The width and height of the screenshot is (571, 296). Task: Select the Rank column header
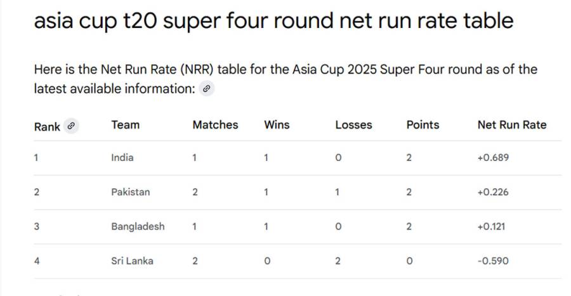coord(47,127)
